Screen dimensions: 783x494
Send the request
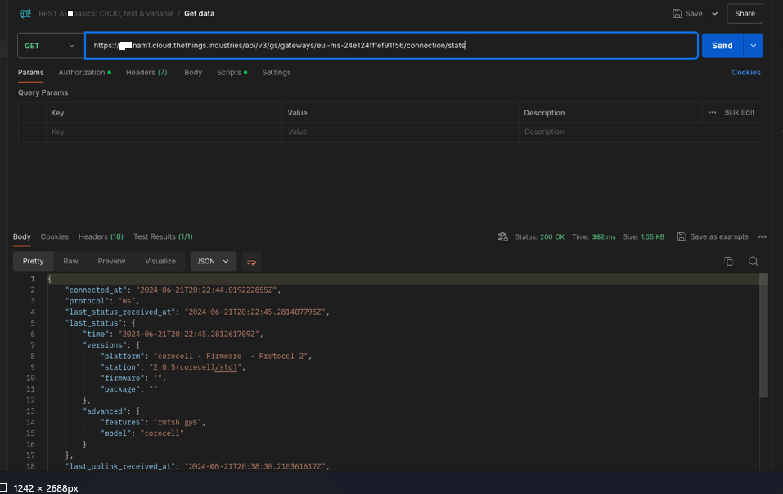pyautogui.click(x=722, y=46)
